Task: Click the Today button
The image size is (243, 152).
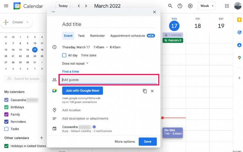Action: tap(63, 6)
